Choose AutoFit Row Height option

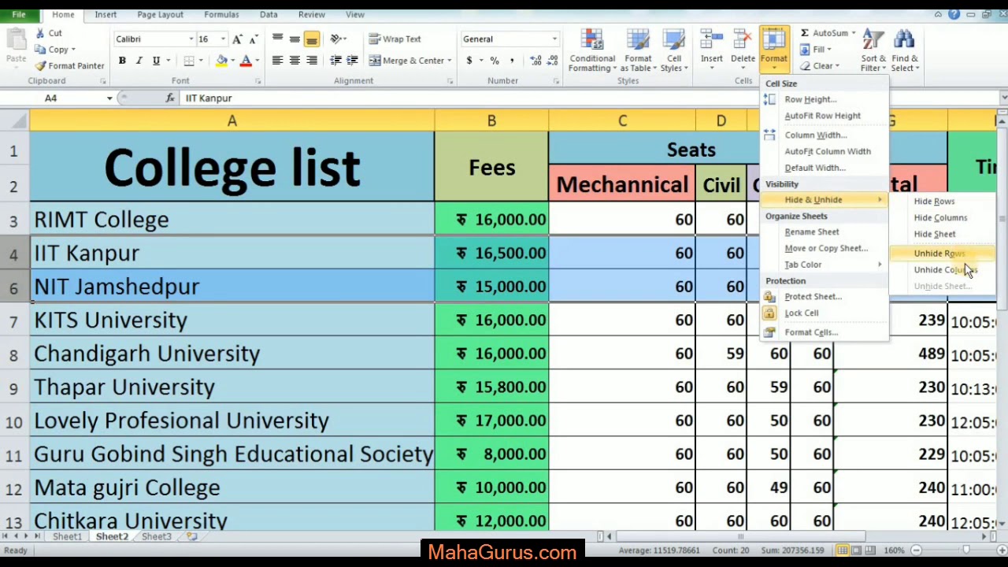click(x=825, y=116)
